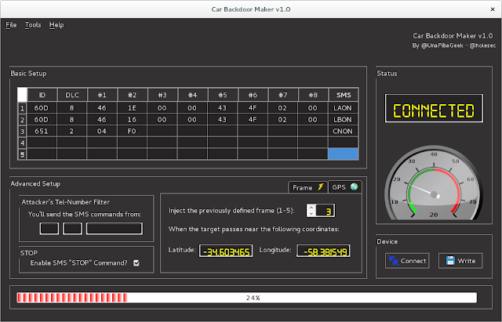This screenshot has width=502, height=322.
Task: Open the Help menu
Action: point(56,25)
